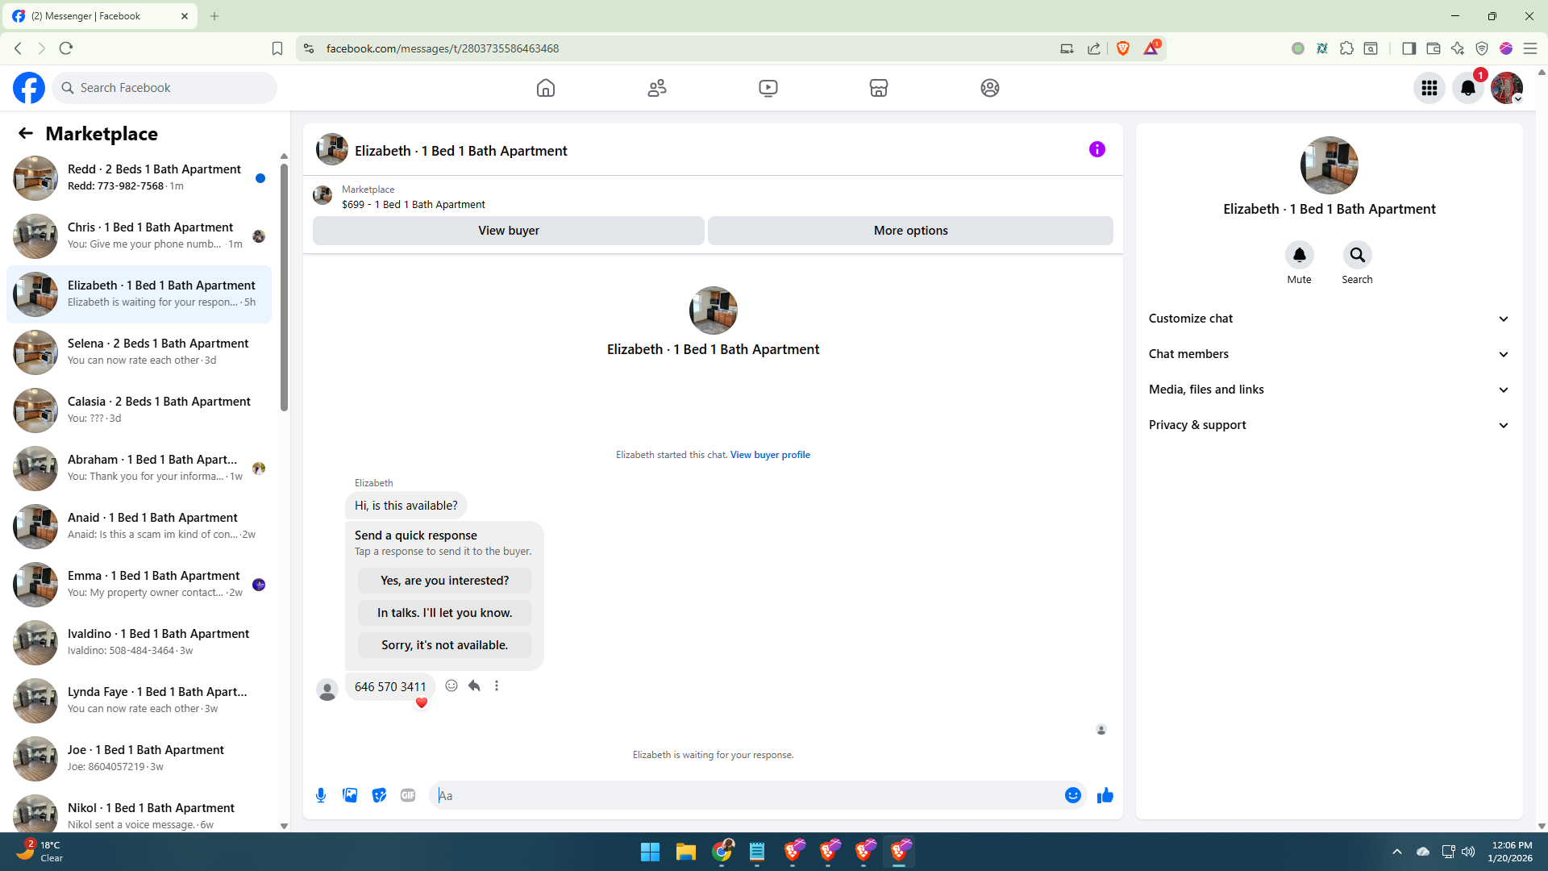Open the Marketplace storefront icon
The image size is (1548, 871).
click(x=879, y=88)
